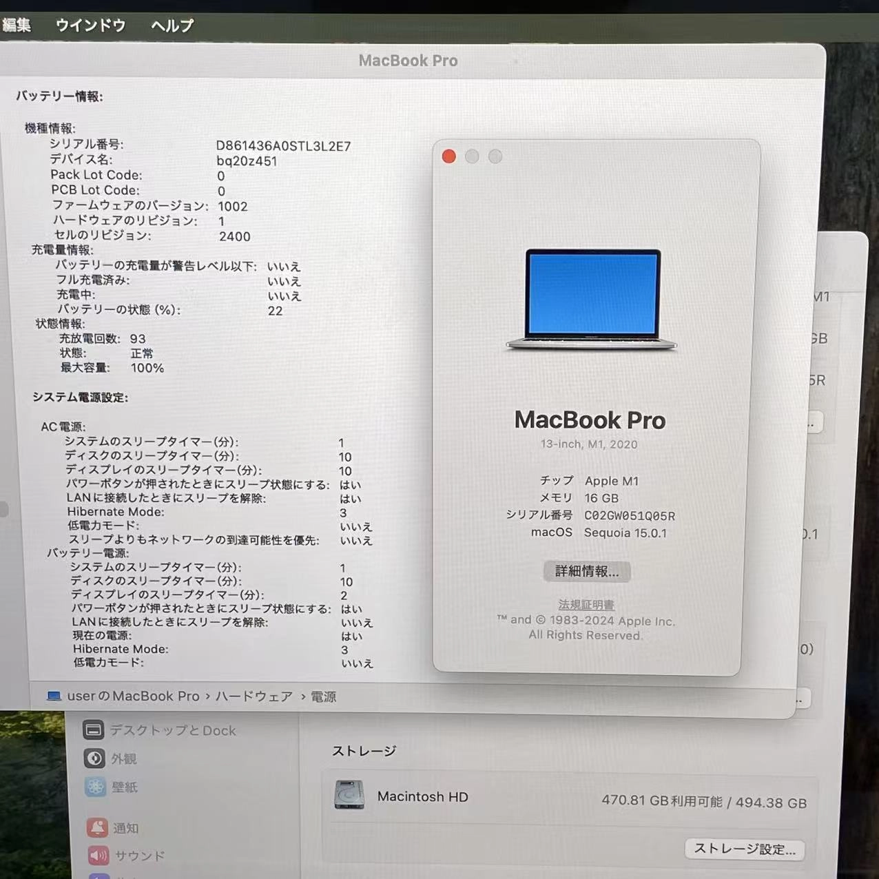Select serial number C02GW051Q05R
The image size is (879, 879).
[x=630, y=515]
